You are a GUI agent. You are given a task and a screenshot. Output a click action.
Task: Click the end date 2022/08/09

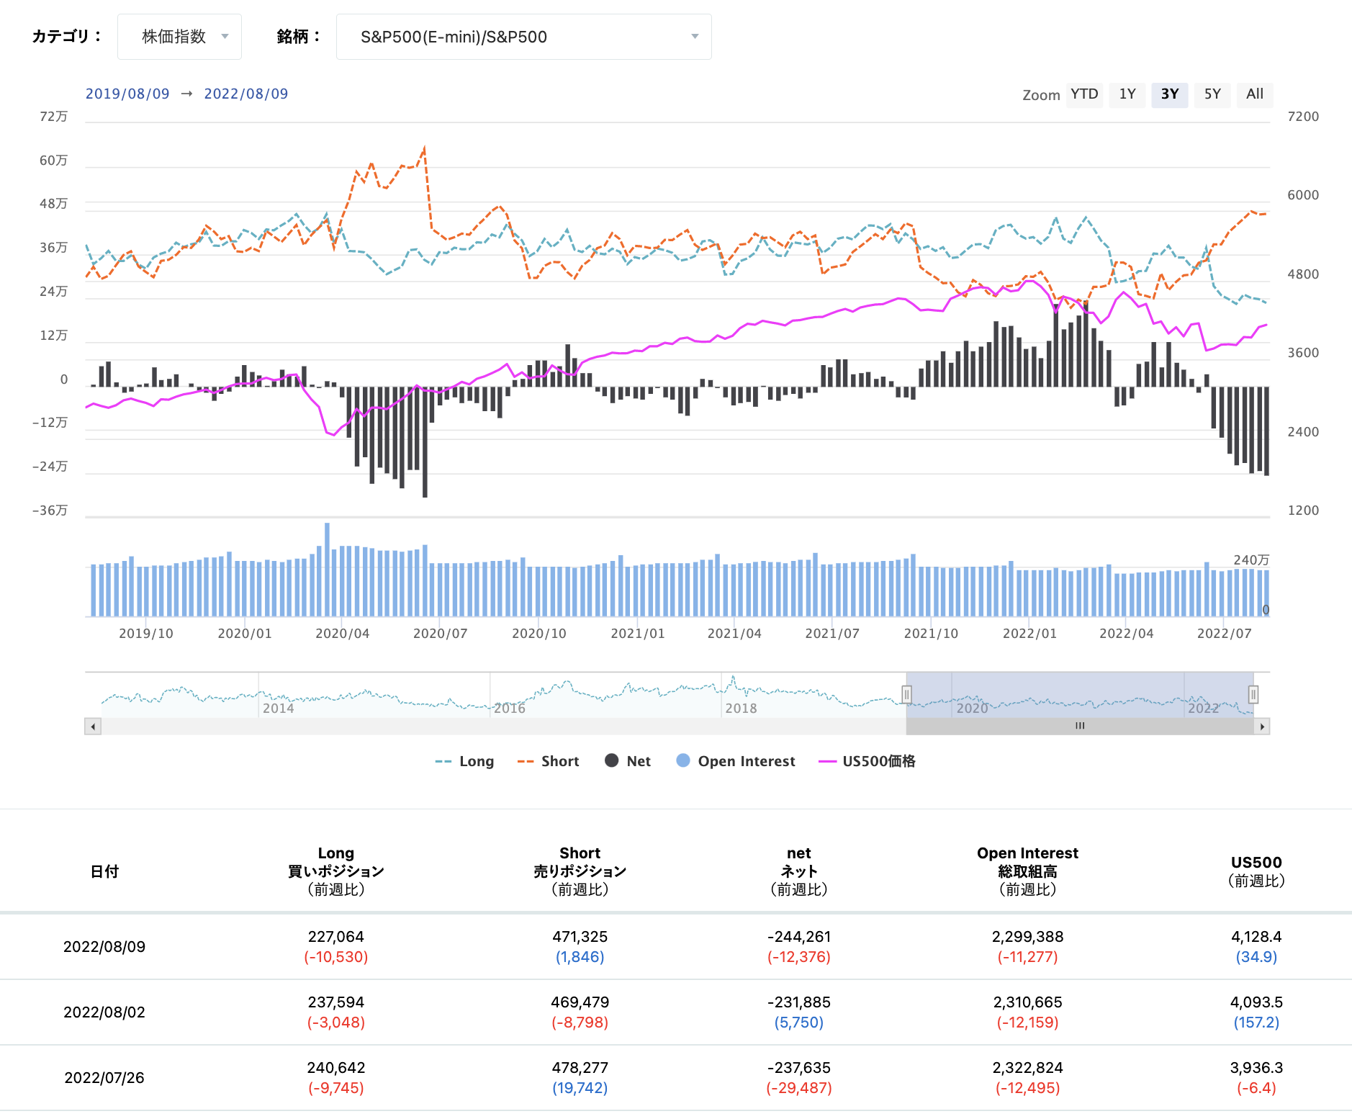coord(246,94)
